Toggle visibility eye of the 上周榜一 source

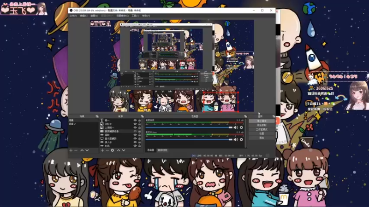point(135,128)
